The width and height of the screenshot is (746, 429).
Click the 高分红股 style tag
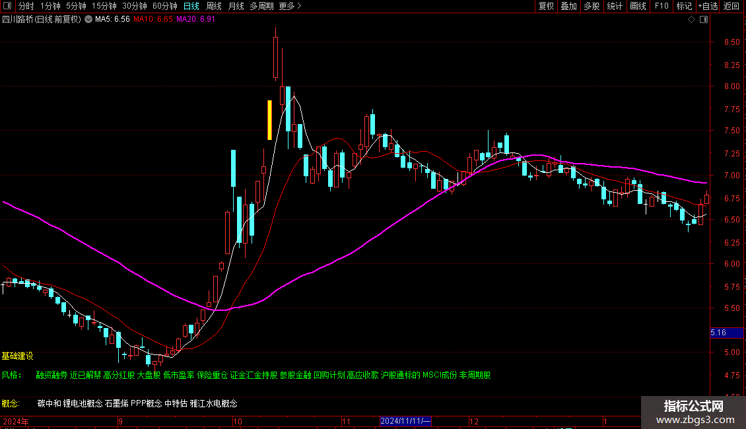(119, 376)
